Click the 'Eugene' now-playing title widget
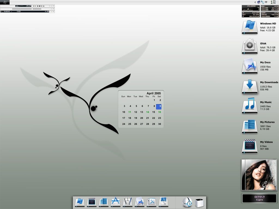 [x=260, y=198]
